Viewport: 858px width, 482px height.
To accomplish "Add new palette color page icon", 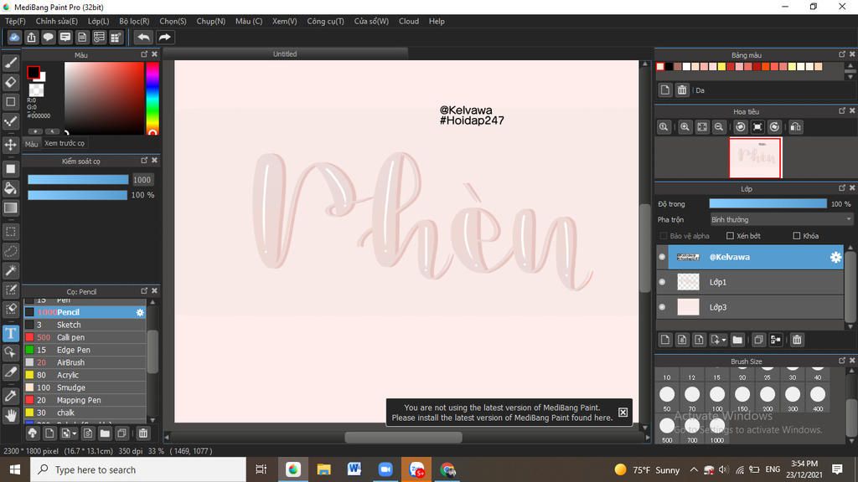I will point(664,90).
